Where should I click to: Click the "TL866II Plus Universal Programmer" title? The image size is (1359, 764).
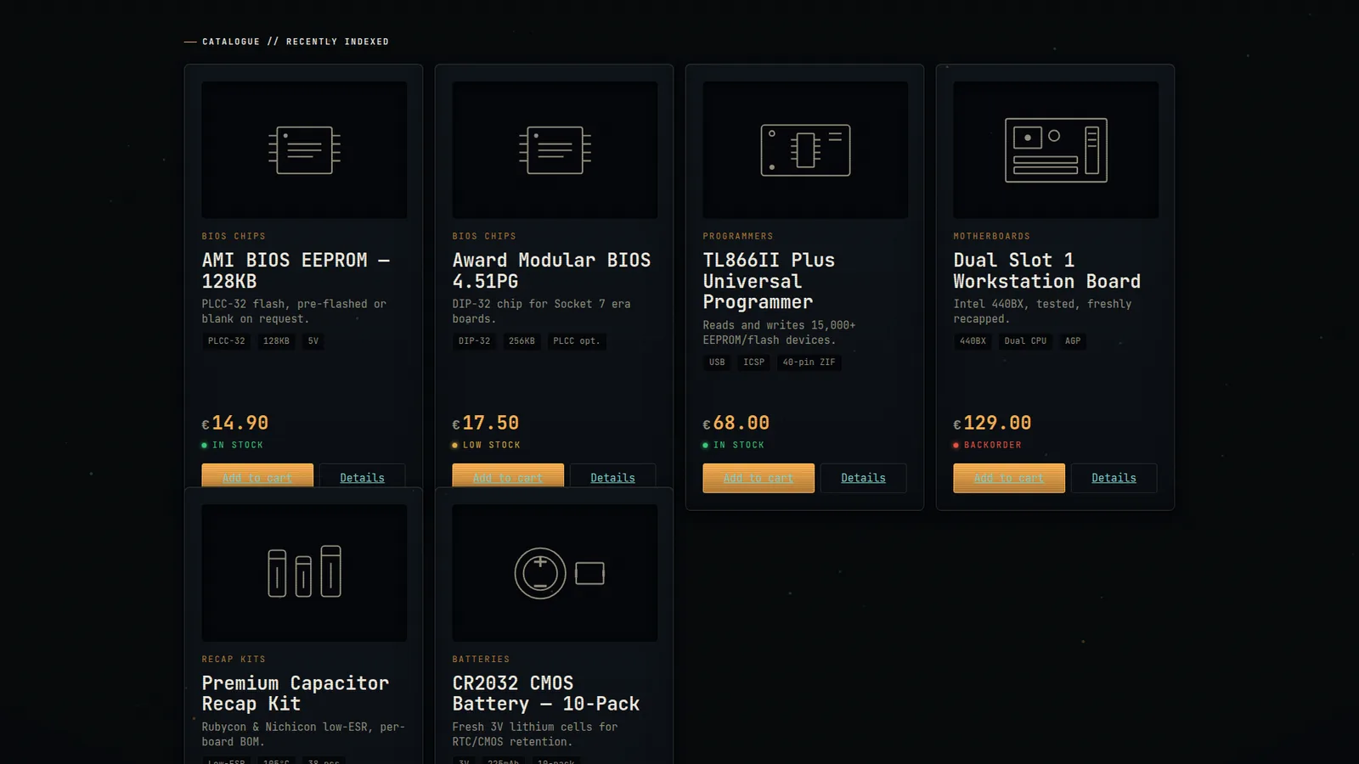point(769,281)
